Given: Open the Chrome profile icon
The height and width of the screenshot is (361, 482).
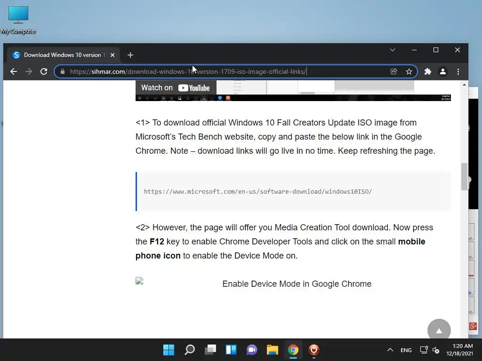Looking at the screenshot, I should 442,71.
